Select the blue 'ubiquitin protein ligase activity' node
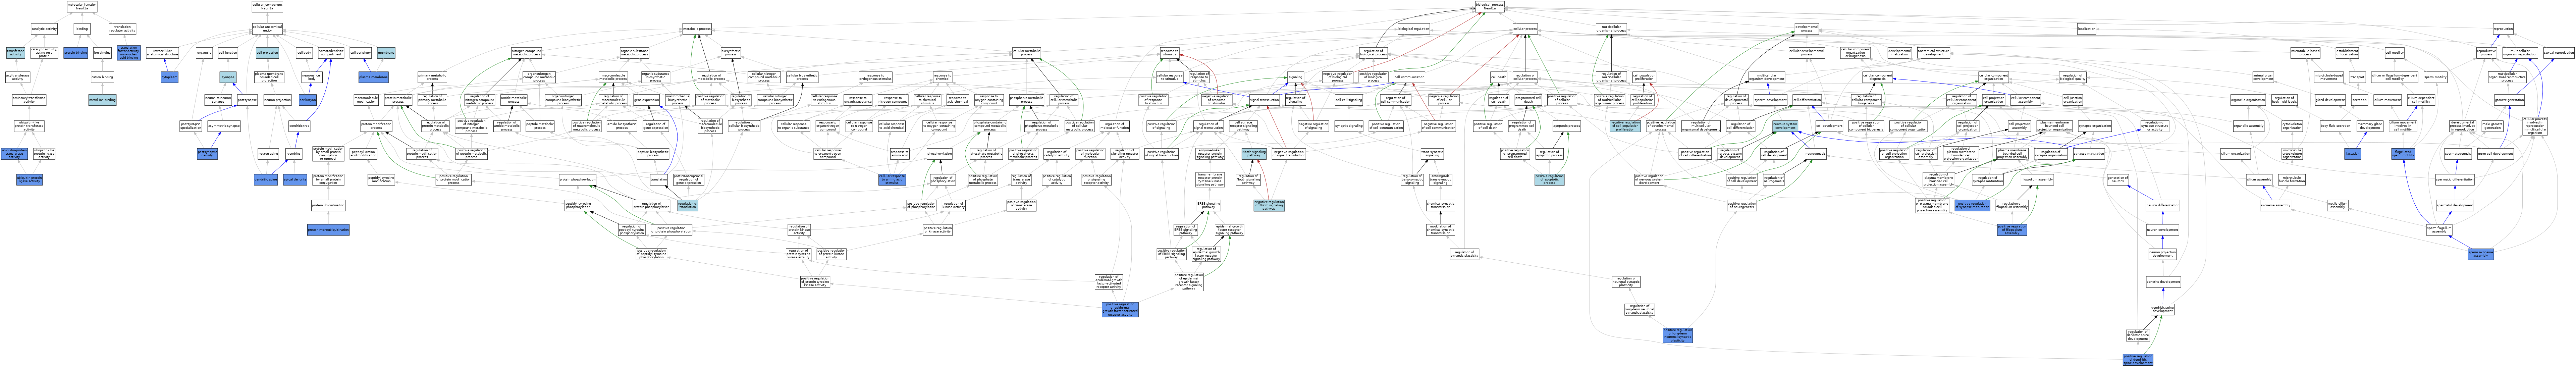2576x367 pixels. (x=29, y=180)
